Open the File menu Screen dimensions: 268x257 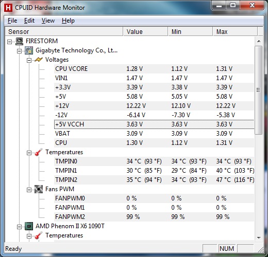tap(12, 21)
